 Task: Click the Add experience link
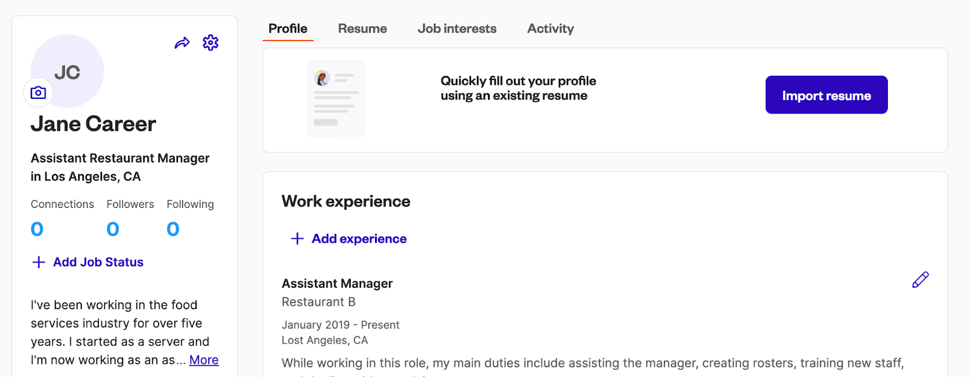coord(359,239)
